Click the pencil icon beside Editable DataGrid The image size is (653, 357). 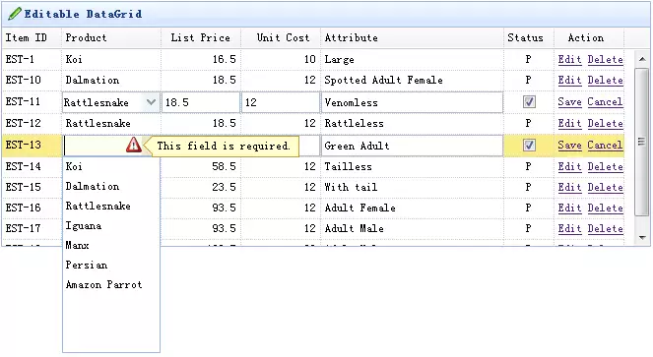coord(15,14)
